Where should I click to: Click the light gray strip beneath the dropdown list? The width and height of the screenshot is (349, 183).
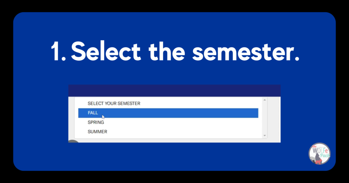point(174,141)
